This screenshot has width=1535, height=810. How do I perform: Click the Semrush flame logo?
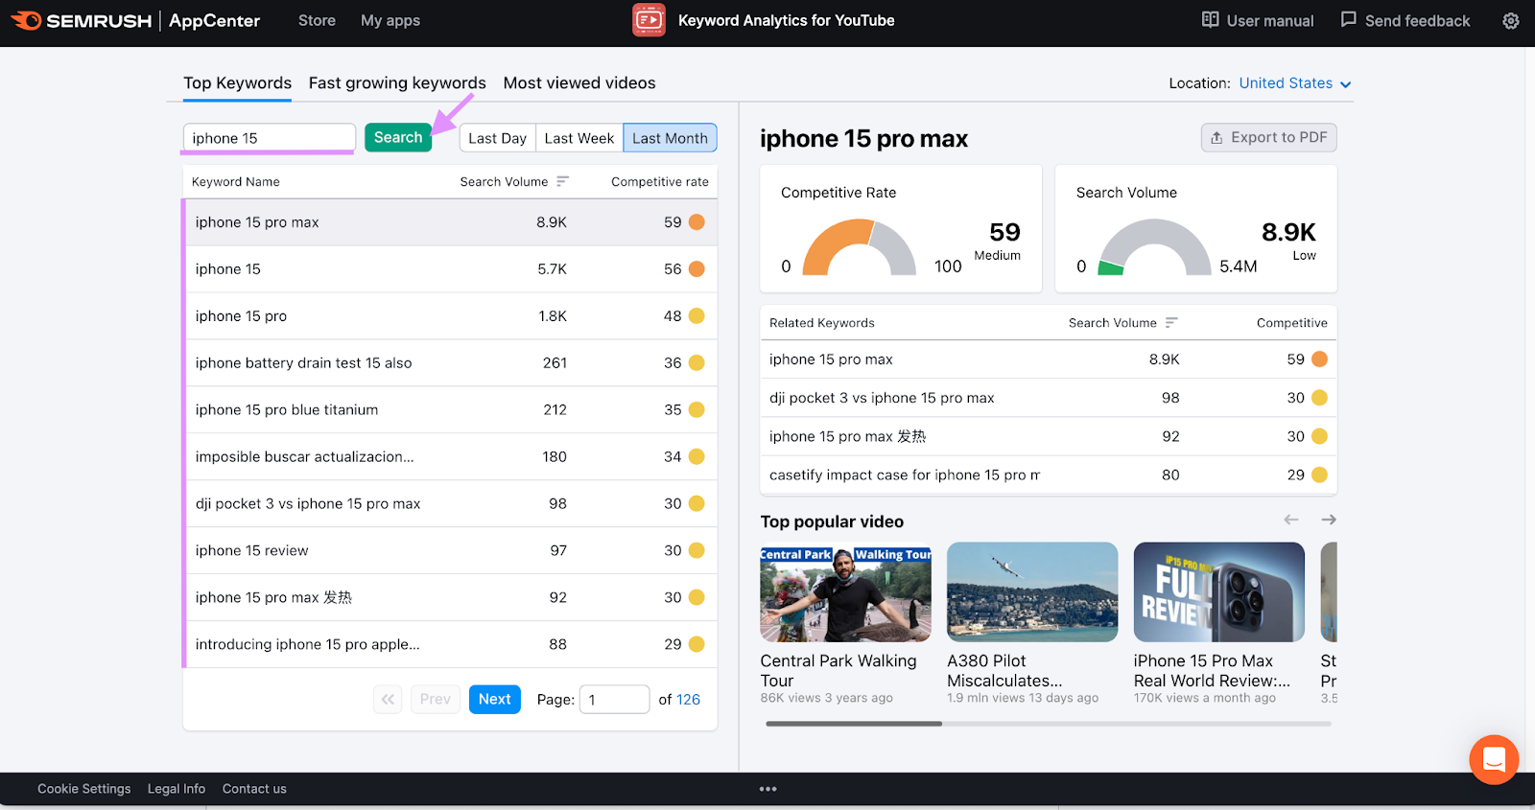pyautogui.click(x=26, y=20)
